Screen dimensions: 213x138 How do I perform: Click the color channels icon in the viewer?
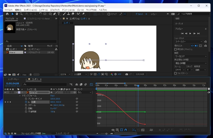pyautogui.click(x=112, y=74)
